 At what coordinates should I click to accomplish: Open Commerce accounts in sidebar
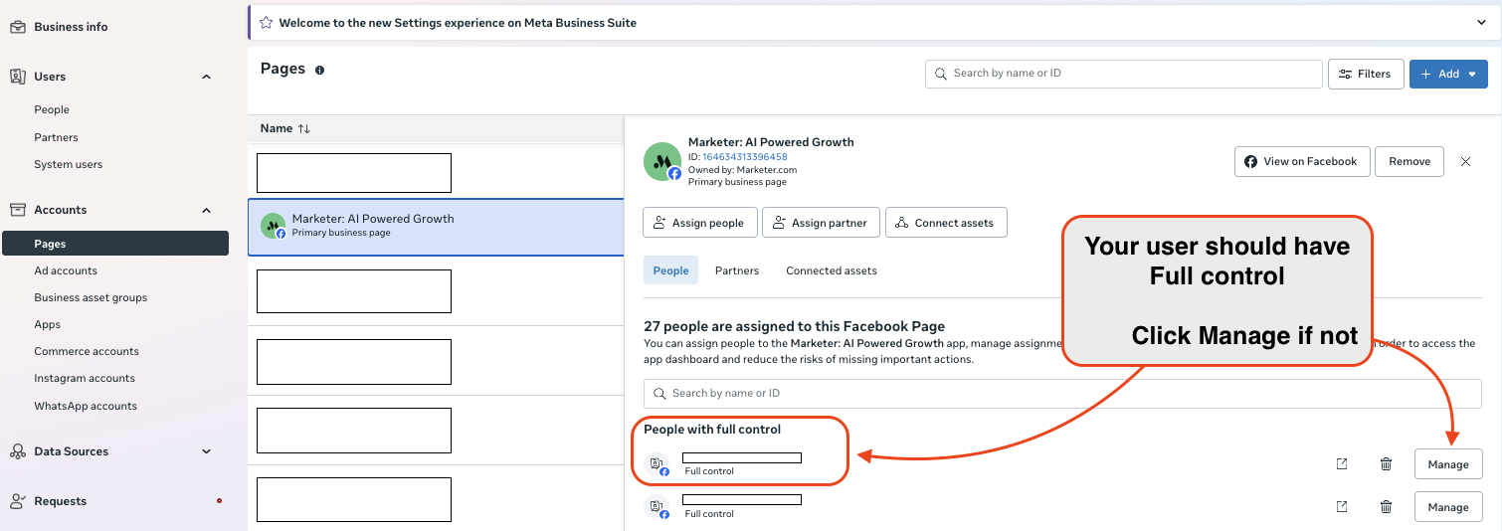click(x=87, y=351)
